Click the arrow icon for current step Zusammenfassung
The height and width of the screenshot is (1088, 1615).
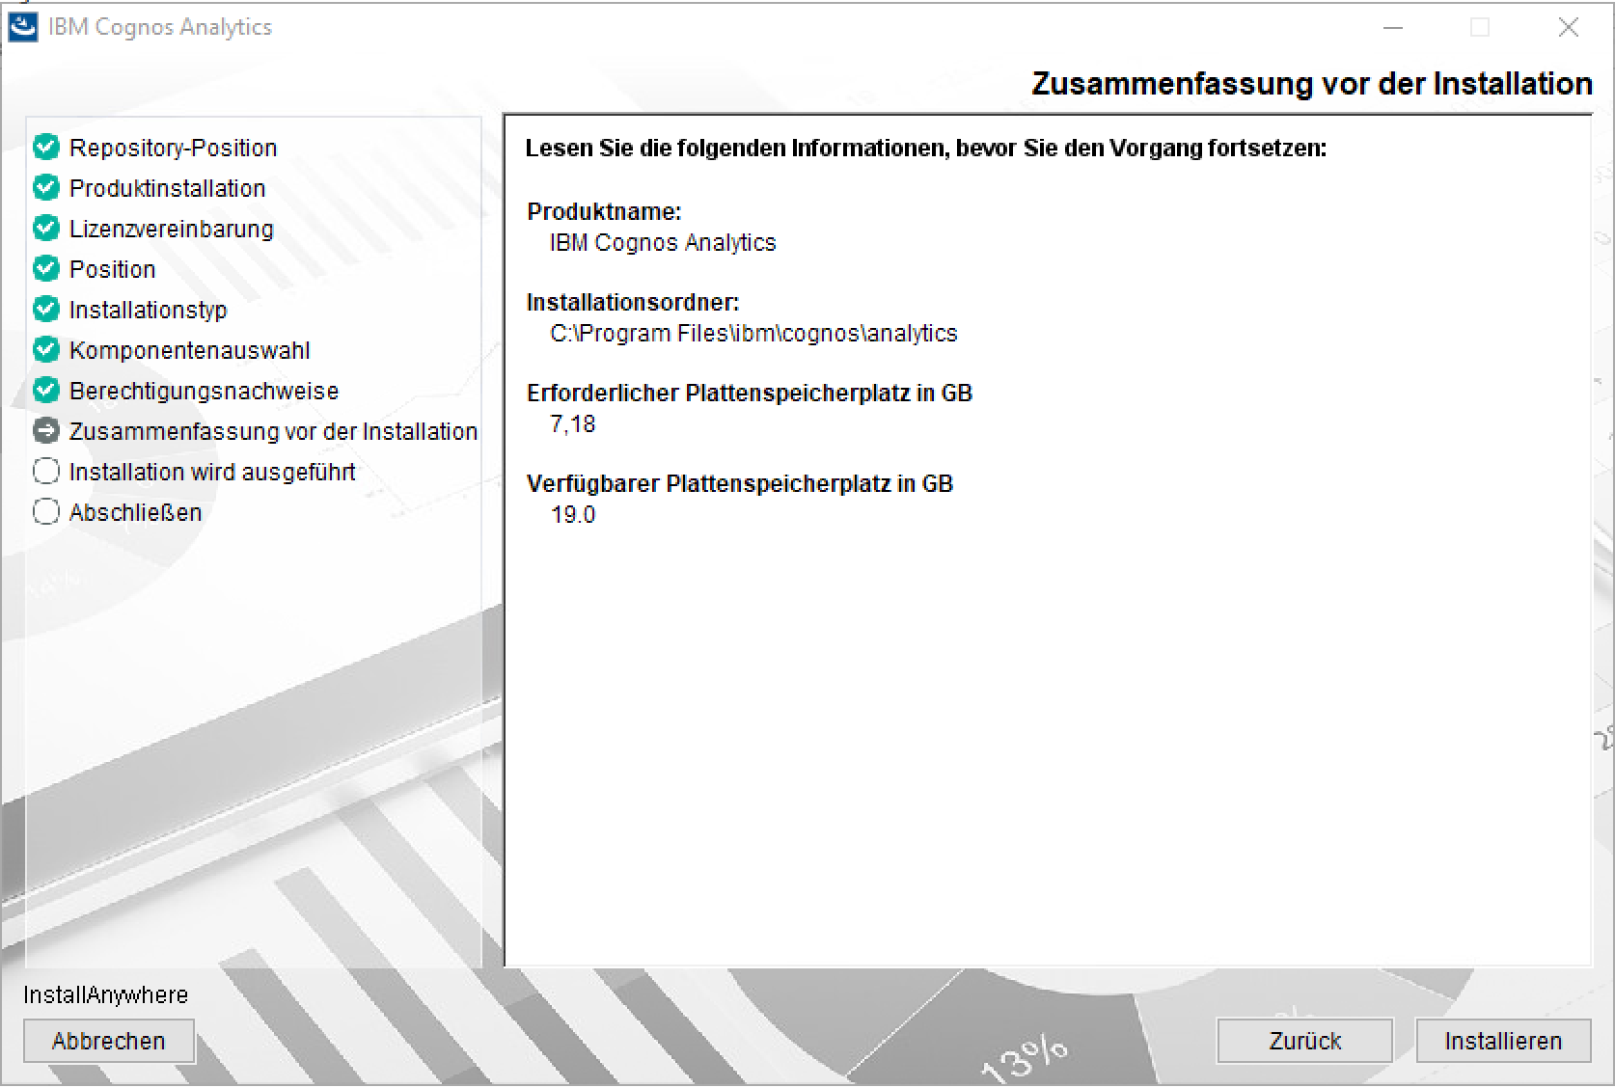pyautogui.click(x=45, y=431)
